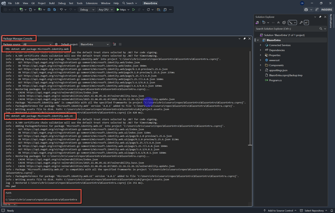
Task: Open Package Manager Console settings gear
Action: pos(56,44)
